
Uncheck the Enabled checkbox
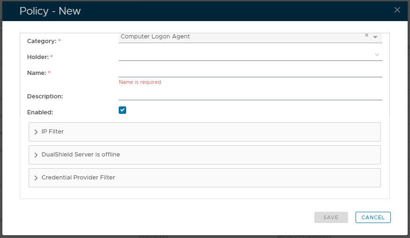[122, 110]
